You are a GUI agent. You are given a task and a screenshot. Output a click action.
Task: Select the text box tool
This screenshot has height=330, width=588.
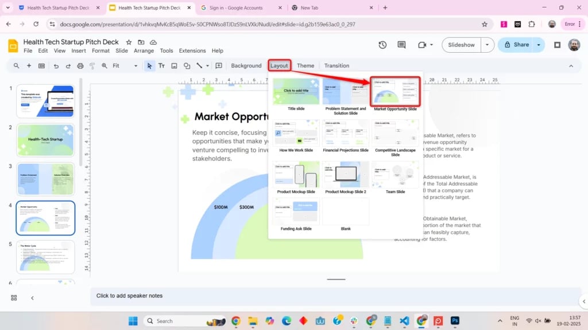162,65
